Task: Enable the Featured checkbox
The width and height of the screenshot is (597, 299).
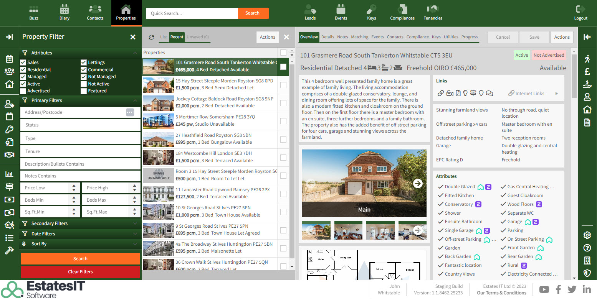Action: click(84, 91)
